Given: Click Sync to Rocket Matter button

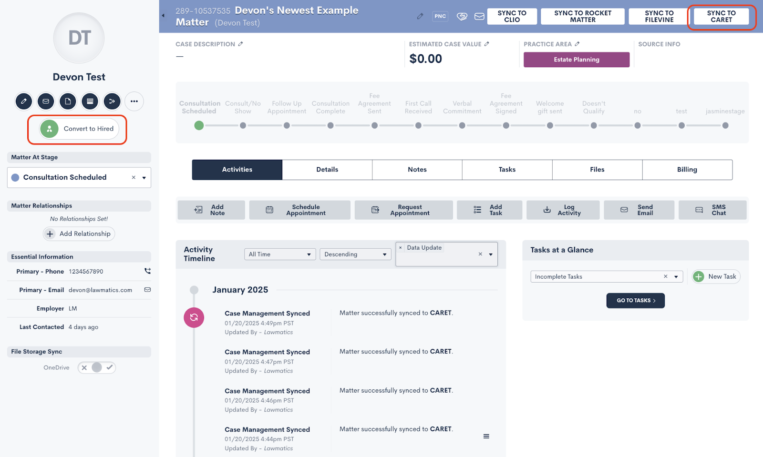Looking at the screenshot, I should 583,16.
